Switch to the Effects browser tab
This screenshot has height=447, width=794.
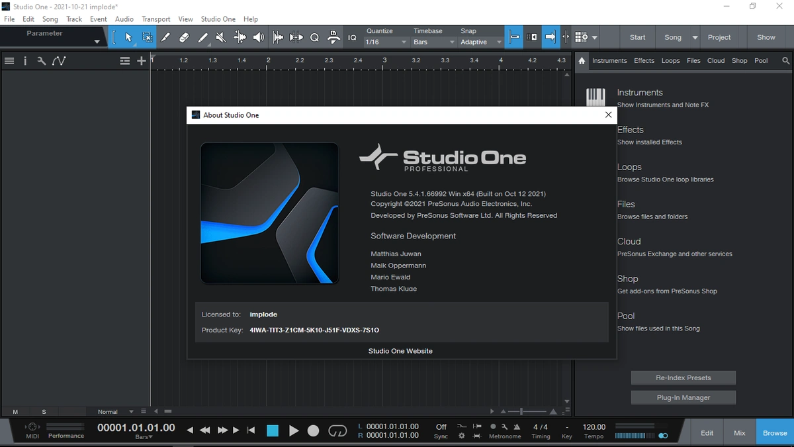point(644,61)
